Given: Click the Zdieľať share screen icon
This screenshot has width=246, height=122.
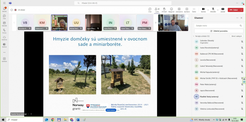Looking at the screenshot, I should (223, 10).
